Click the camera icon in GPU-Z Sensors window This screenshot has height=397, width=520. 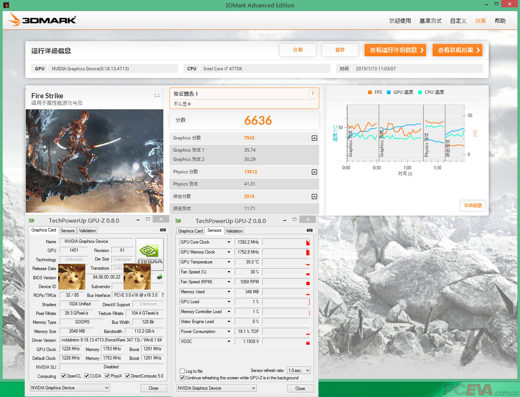(x=309, y=230)
